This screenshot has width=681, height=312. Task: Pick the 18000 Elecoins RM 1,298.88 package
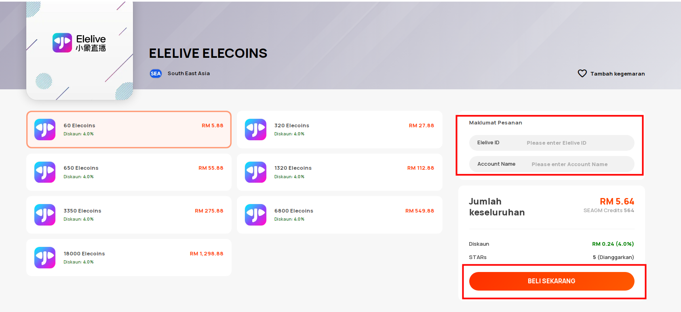pyautogui.click(x=129, y=257)
